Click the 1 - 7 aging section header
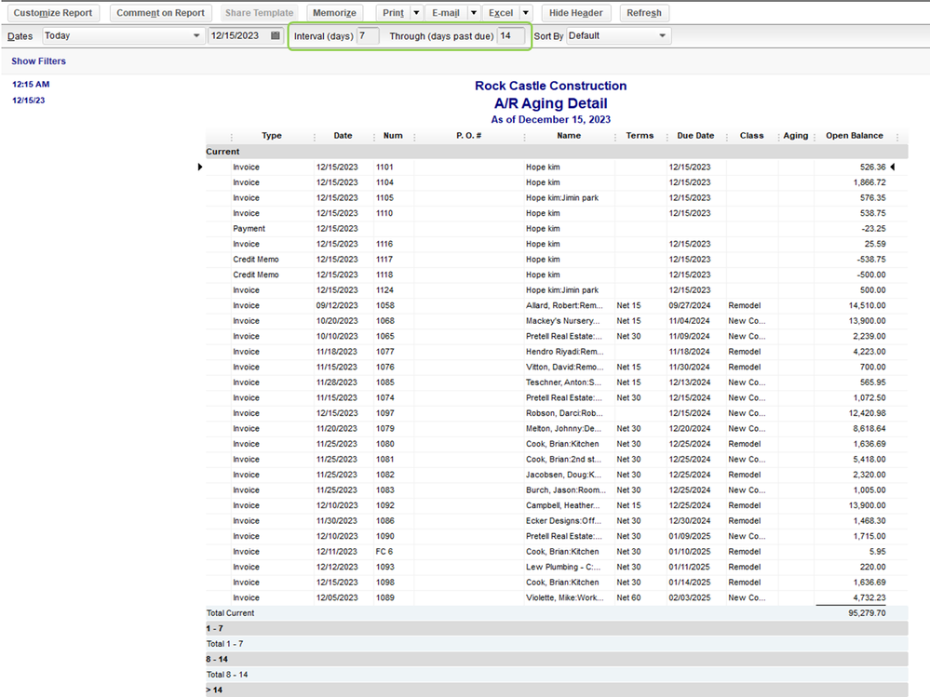930x697 pixels. (557, 629)
